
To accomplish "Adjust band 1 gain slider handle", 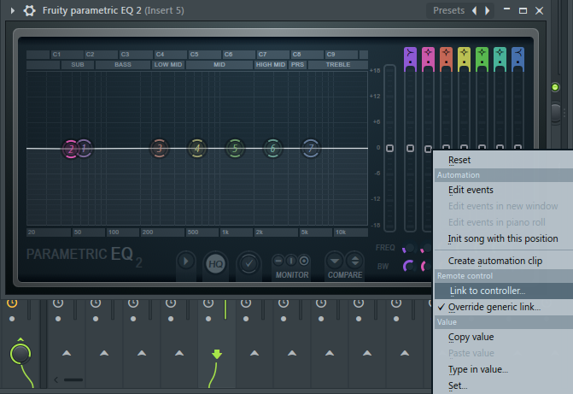I will tap(410, 149).
